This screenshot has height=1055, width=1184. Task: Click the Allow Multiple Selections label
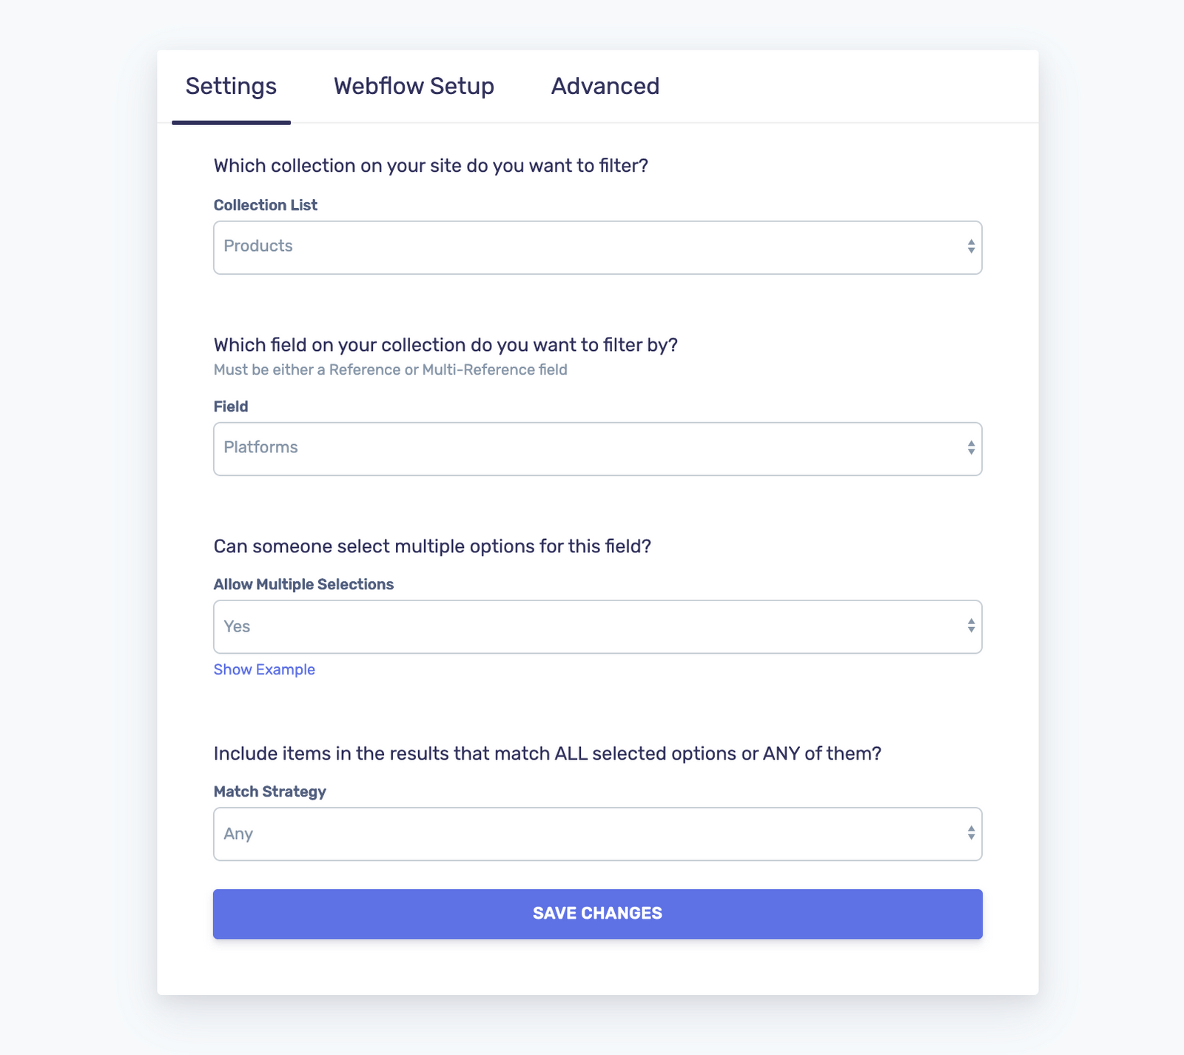pyautogui.click(x=303, y=584)
